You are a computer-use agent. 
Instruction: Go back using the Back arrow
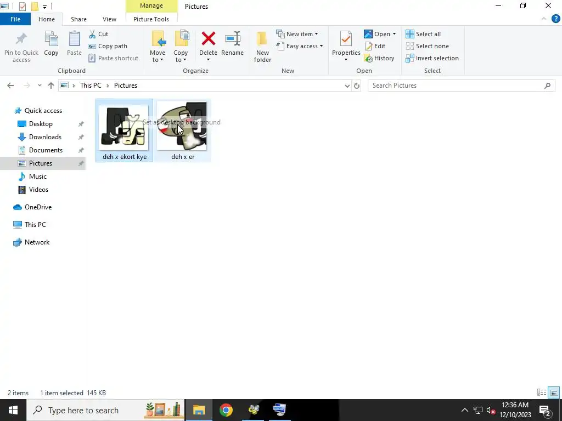click(10, 86)
